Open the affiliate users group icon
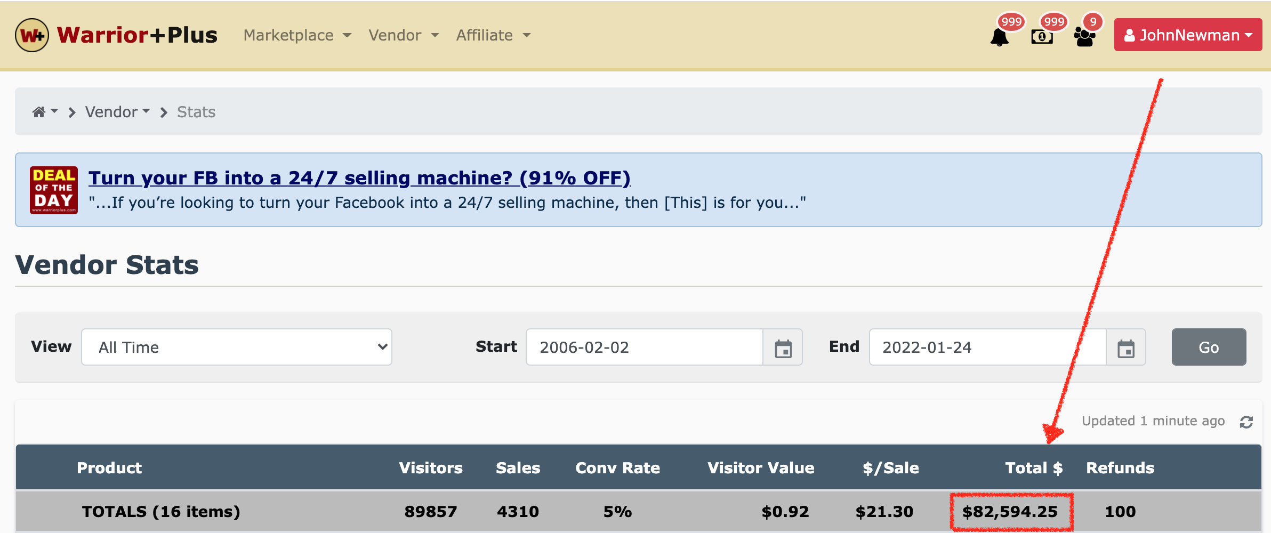Screen dimensions: 1271x533 coord(1084,37)
